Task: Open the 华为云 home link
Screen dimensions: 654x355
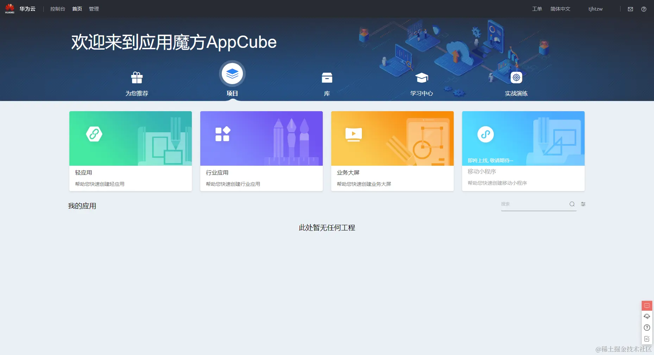Action: coord(27,9)
